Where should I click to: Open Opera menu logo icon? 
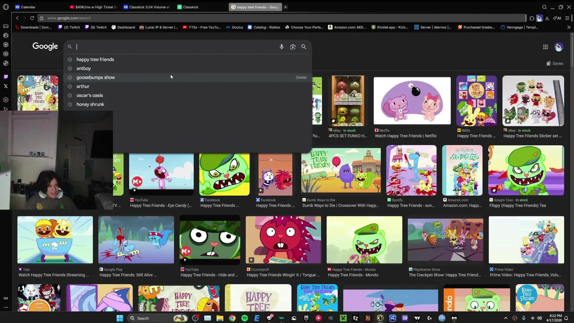pos(6,7)
